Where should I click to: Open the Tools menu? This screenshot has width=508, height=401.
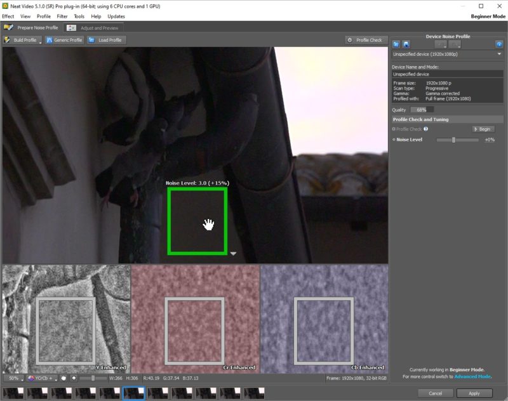click(79, 16)
